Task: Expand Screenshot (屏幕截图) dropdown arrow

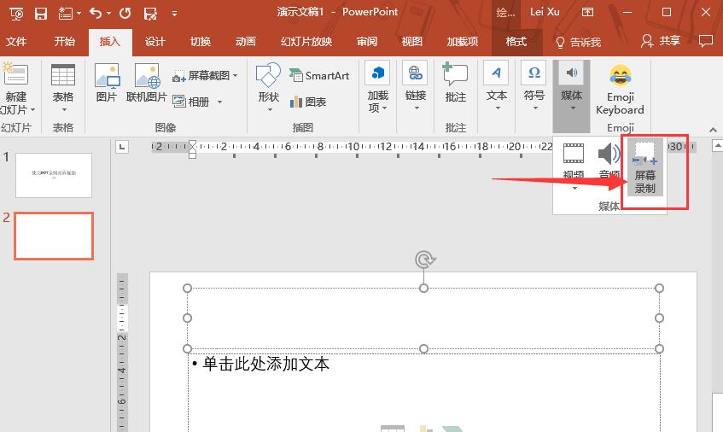Action: 235,75
